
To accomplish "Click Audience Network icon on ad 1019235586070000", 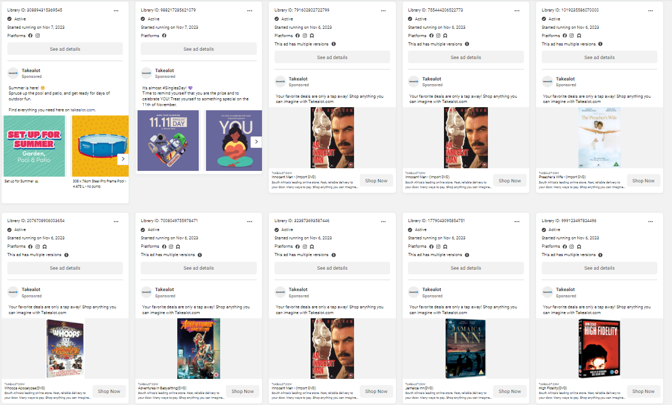I will point(579,36).
